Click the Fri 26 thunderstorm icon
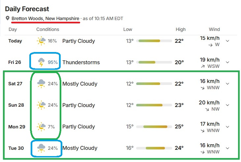 tap(41, 62)
